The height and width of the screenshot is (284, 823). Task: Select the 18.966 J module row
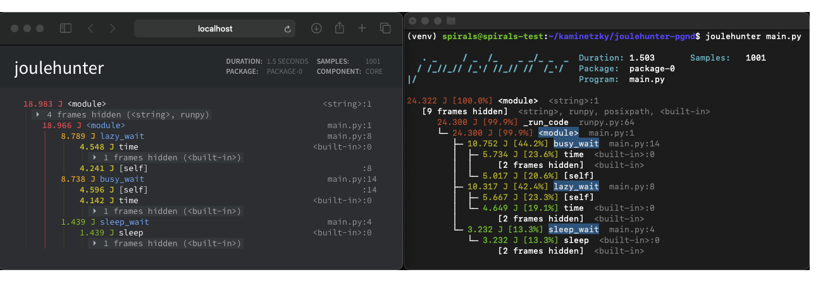click(x=207, y=126)
